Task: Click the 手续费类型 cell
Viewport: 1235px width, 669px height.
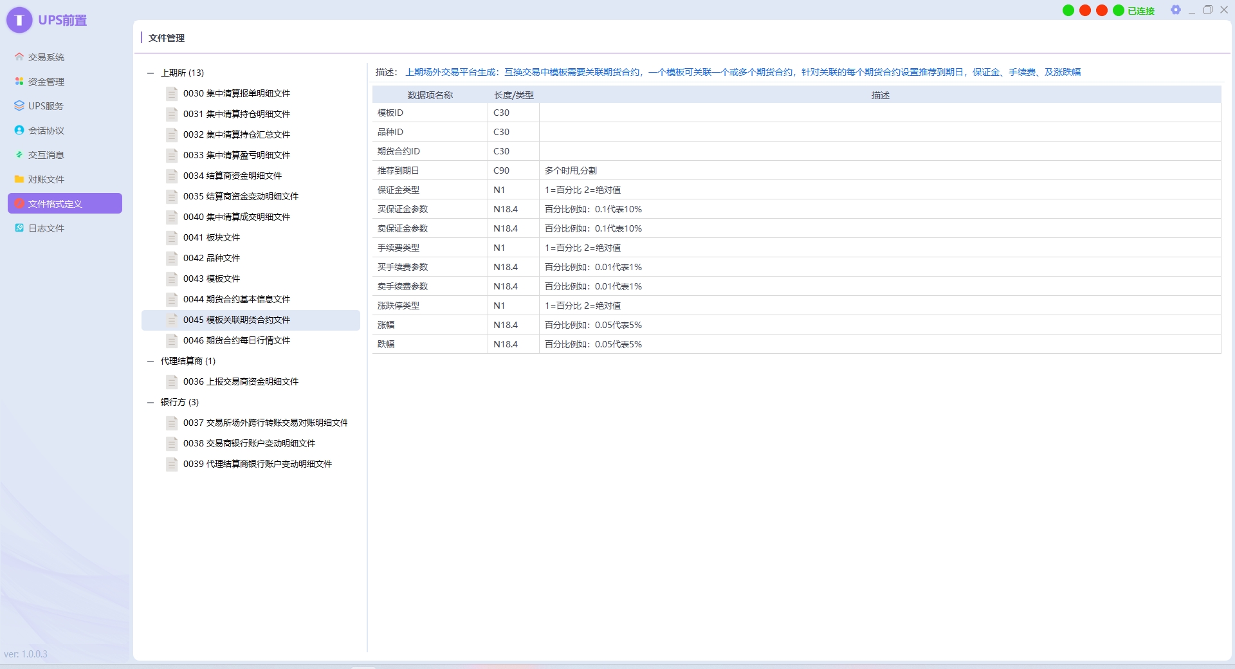Action: [x=430, y=248]
